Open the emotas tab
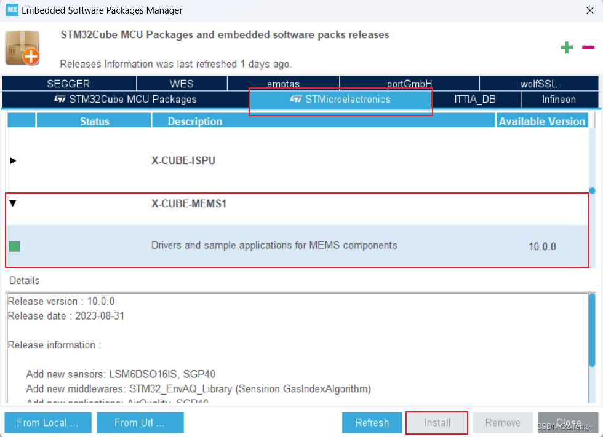The height and width of the screenshot is (437, 603). coord(284,84)
